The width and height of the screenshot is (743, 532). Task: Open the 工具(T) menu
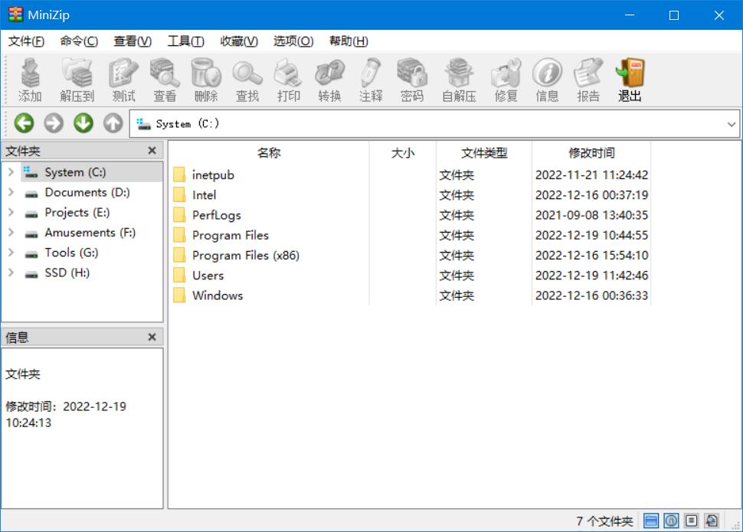185,41
